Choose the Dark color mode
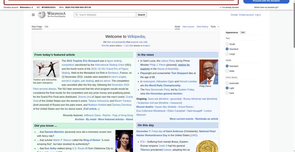Image resolution: width=295 pixels, height=152 pixels. point(227,93)
